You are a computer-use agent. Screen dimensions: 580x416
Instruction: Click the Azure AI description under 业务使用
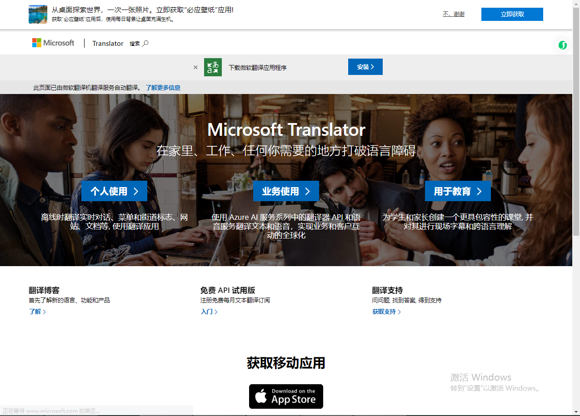click(286, 226)
